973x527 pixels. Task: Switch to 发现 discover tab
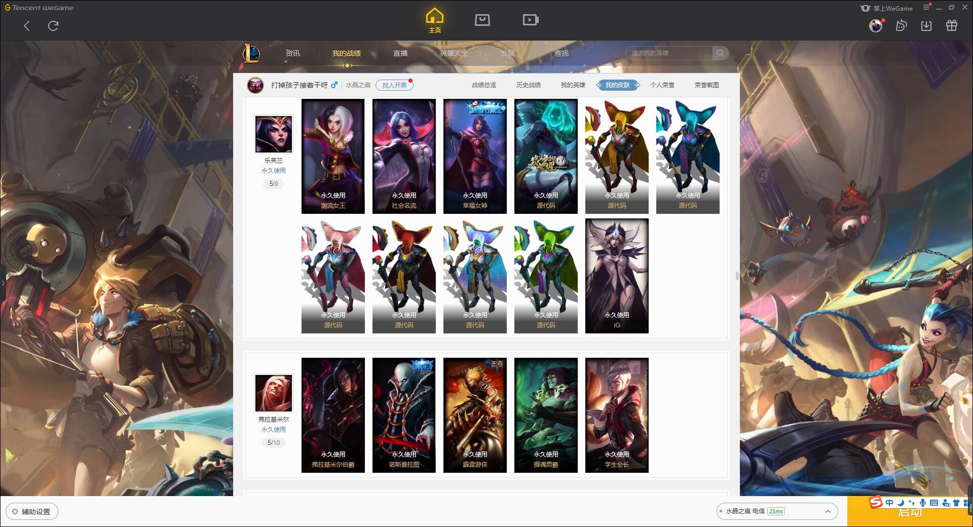click(508, 53)
